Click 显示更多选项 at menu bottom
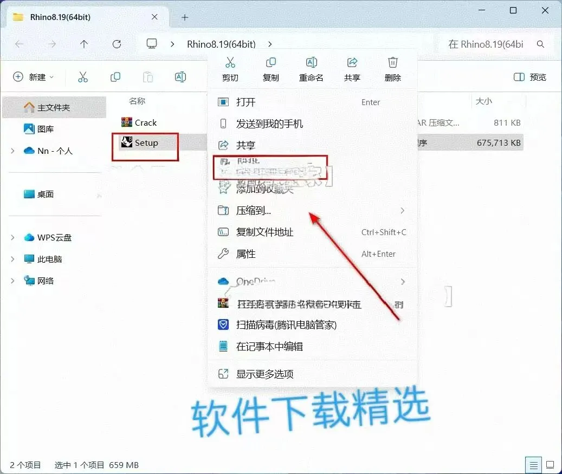Image resolution: width=562 pixels, height=474 pixels. 312,374
